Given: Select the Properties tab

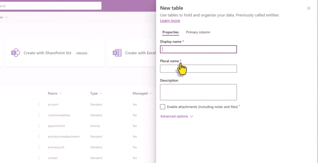Looking at the screenshot, I should point(170,32).
